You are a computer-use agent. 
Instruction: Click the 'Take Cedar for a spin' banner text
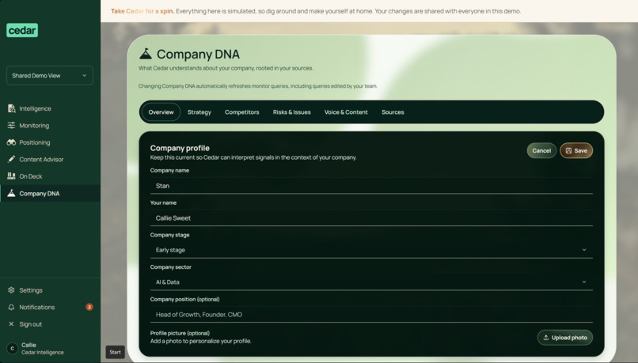142,11
